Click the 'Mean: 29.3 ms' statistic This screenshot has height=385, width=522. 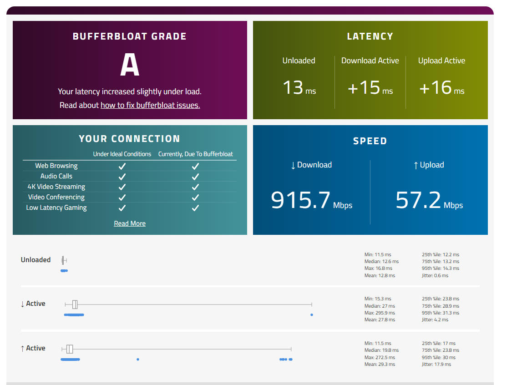(x=380, y=365)
